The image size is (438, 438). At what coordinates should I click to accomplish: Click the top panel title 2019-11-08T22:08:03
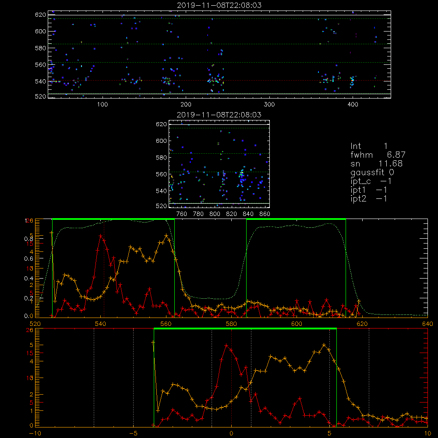tap(219, 5)
